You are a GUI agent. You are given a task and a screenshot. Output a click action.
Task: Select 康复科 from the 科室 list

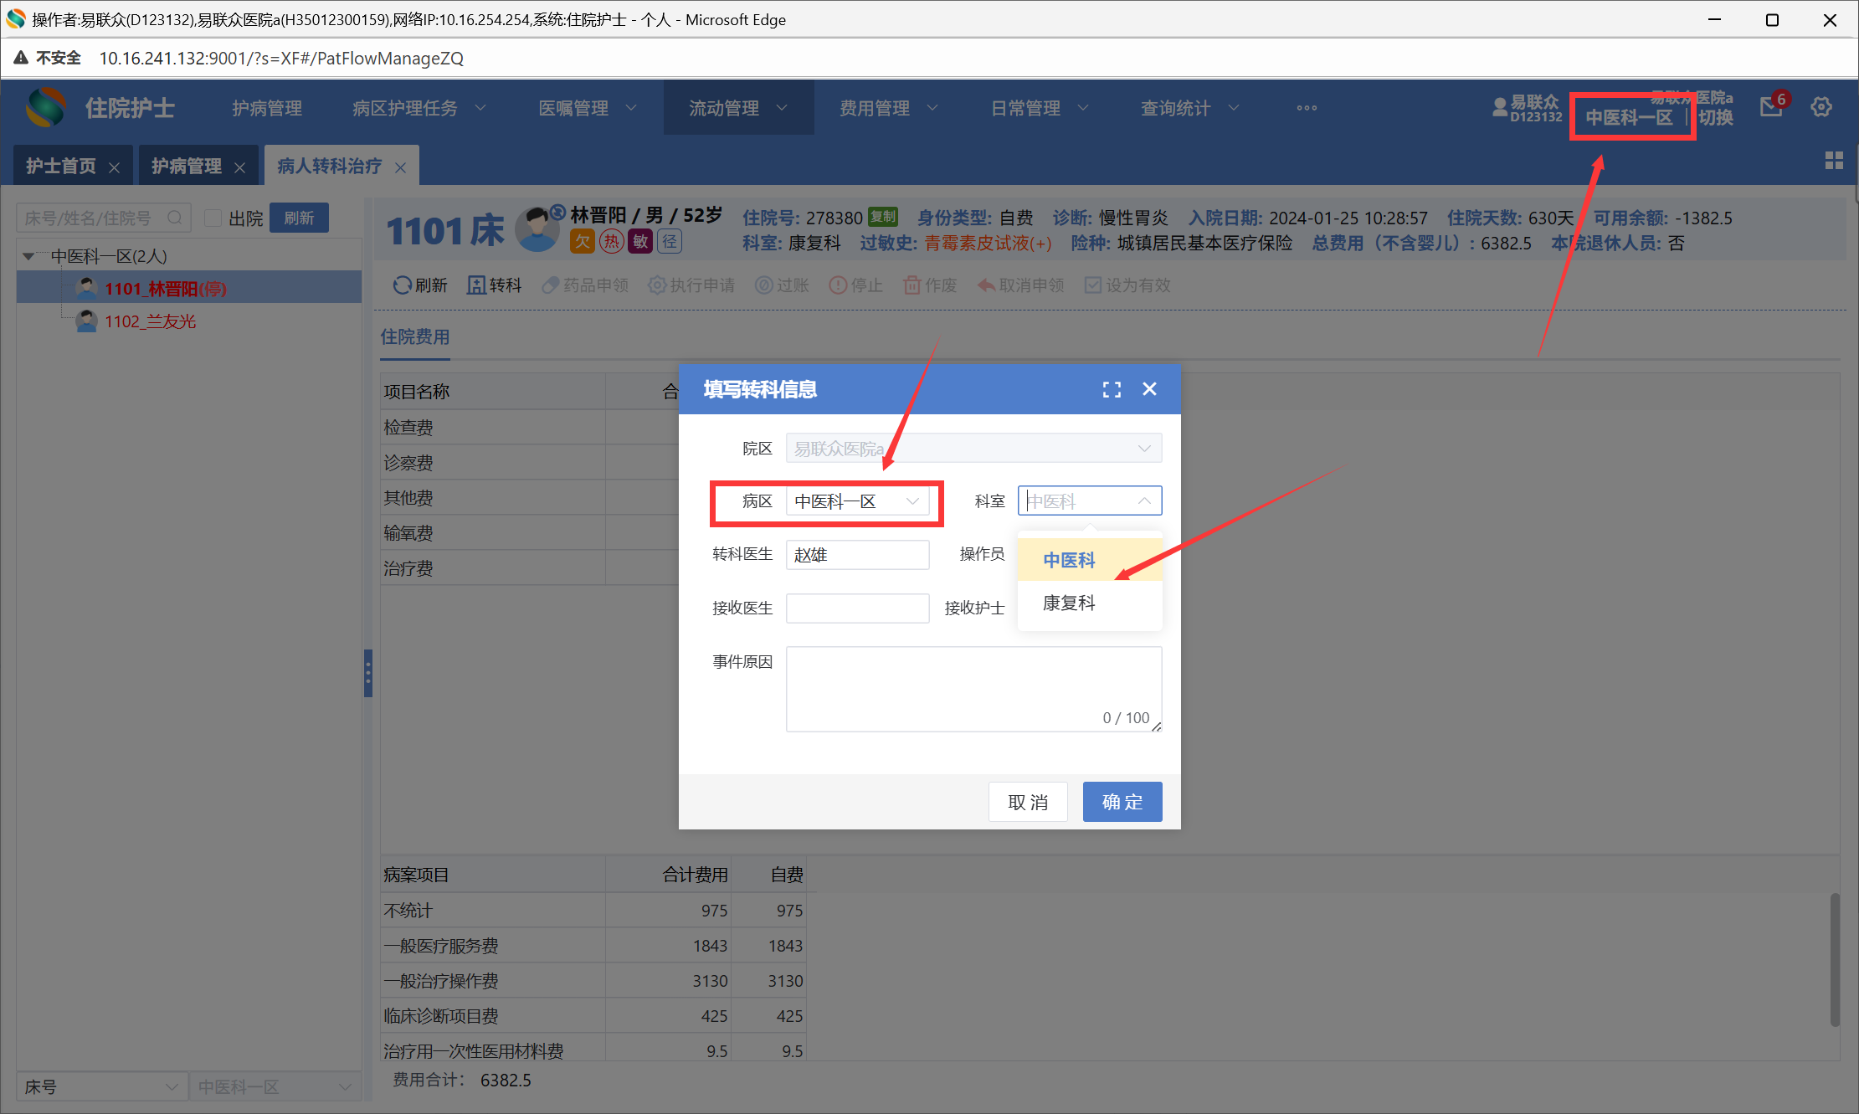[1069, 603]
